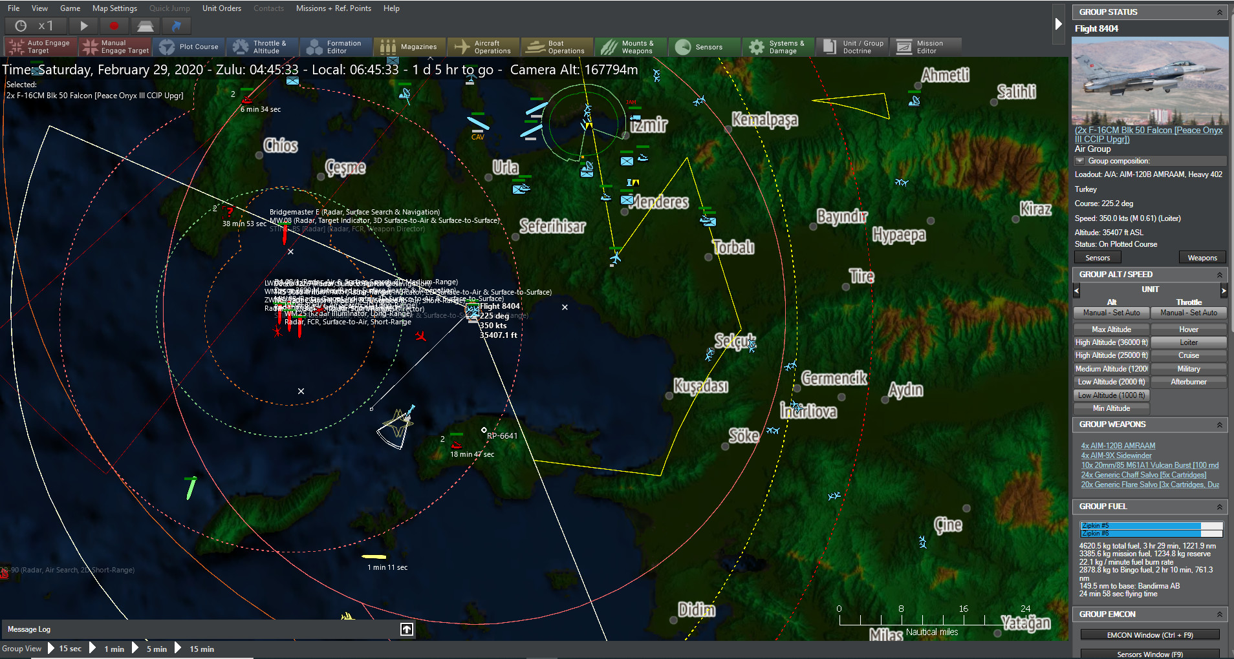Screen dimensions: 1234x659
Task: Open the Unit Orders menu
Action: (x=221, y=8)
